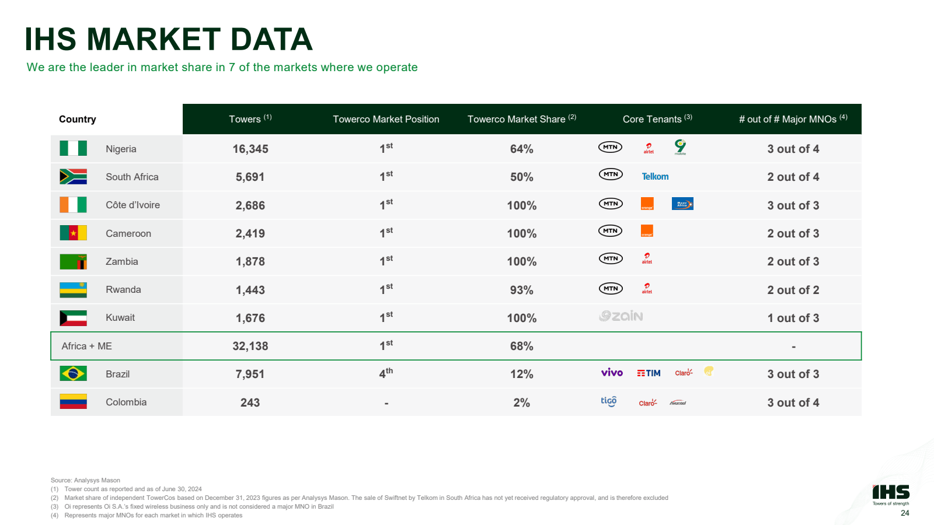Image resolution: width=934 pixels, height=525 pixels.
Task: Click the '93%' market share cell
Action: (522, 290)
